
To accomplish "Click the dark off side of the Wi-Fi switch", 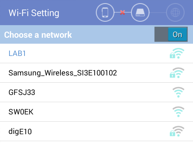I will tap(161, 34).
